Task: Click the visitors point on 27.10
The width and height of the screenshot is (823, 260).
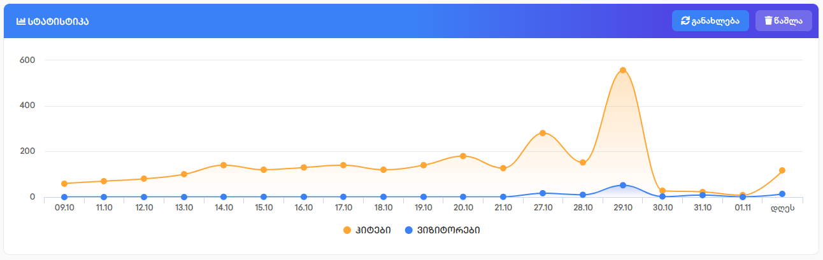Action: (543, 193)
